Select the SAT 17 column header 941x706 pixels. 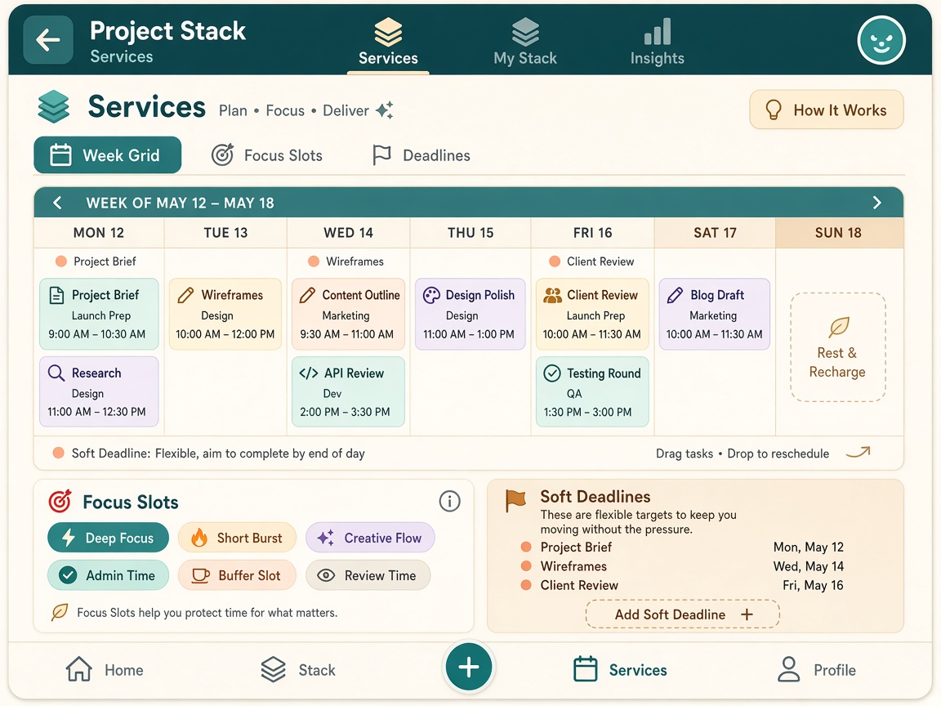[715, 233]
